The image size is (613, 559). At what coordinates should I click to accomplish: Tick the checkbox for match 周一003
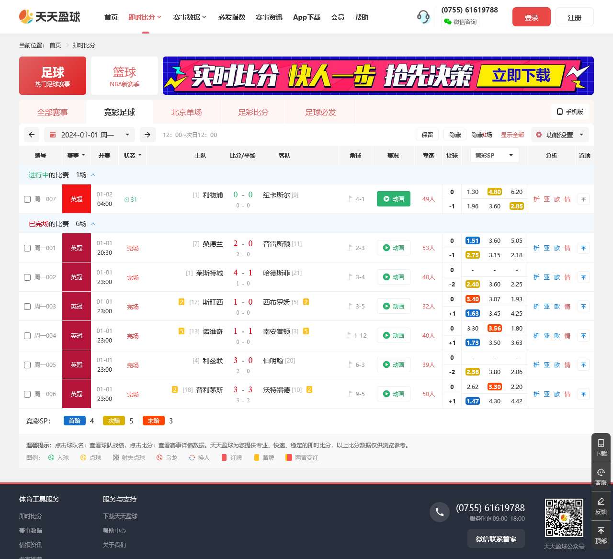[27, 307]
